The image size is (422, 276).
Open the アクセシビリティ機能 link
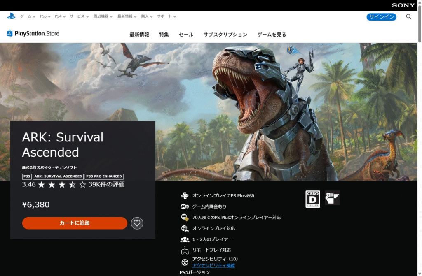213,266
